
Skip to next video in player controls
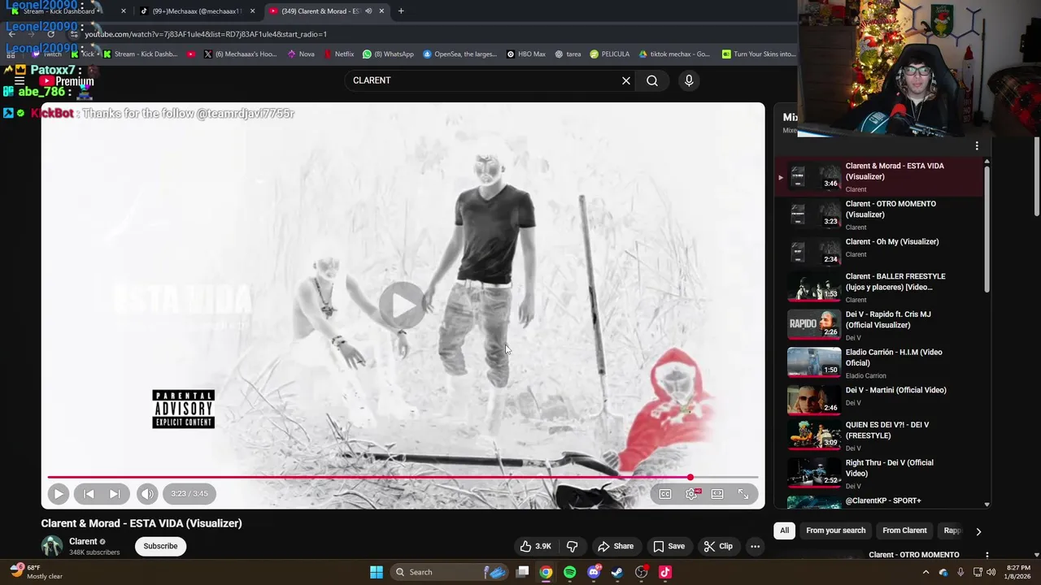(x=115, y=493)
